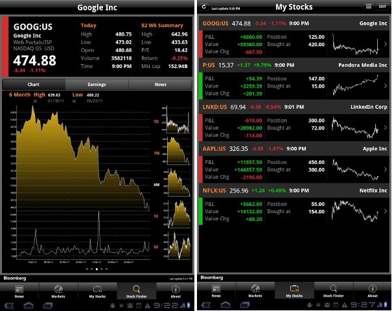392x311 pixels.
Task: Tap Apple Value +146857.50
Action: point(248,170)
